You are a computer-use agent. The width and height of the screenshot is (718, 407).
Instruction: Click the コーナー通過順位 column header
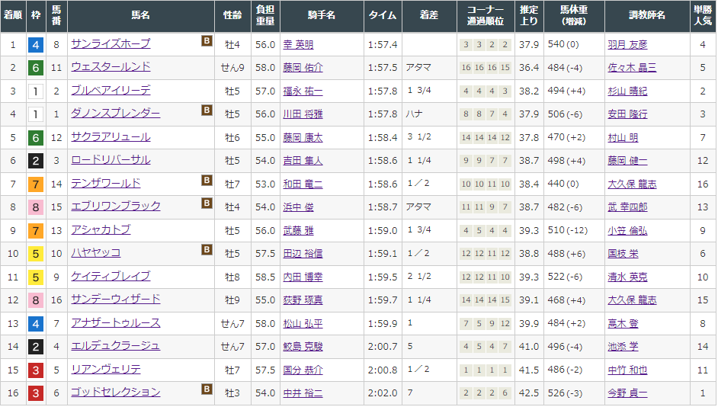click(486, 15)
